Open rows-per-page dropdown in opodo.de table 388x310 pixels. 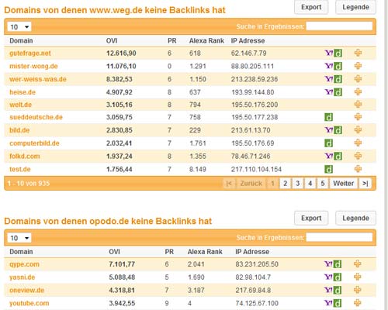pos(19,238)
